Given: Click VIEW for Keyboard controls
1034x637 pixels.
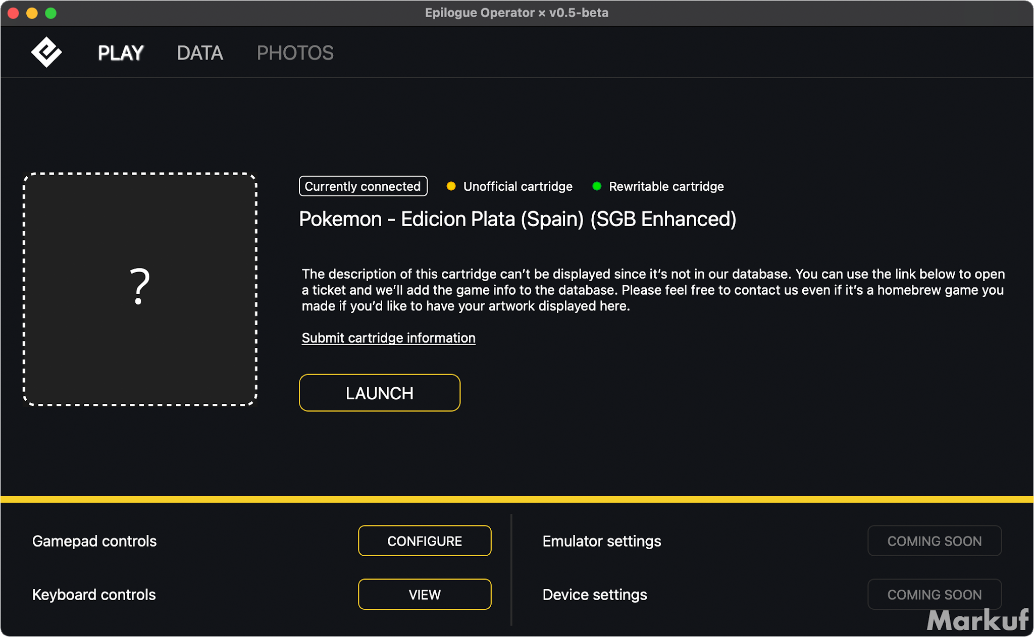Looking at the screenshot, I should tap(425, 595).
